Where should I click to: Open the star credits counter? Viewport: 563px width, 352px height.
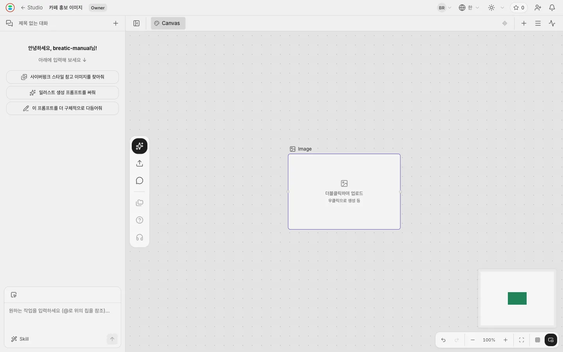pyautogui.click(x=519, y=8)
